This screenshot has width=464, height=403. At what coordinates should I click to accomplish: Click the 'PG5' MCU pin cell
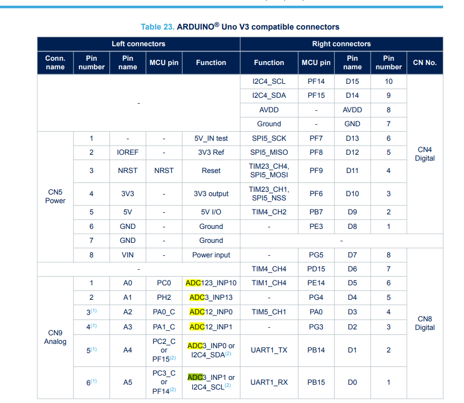click(316, 255)
